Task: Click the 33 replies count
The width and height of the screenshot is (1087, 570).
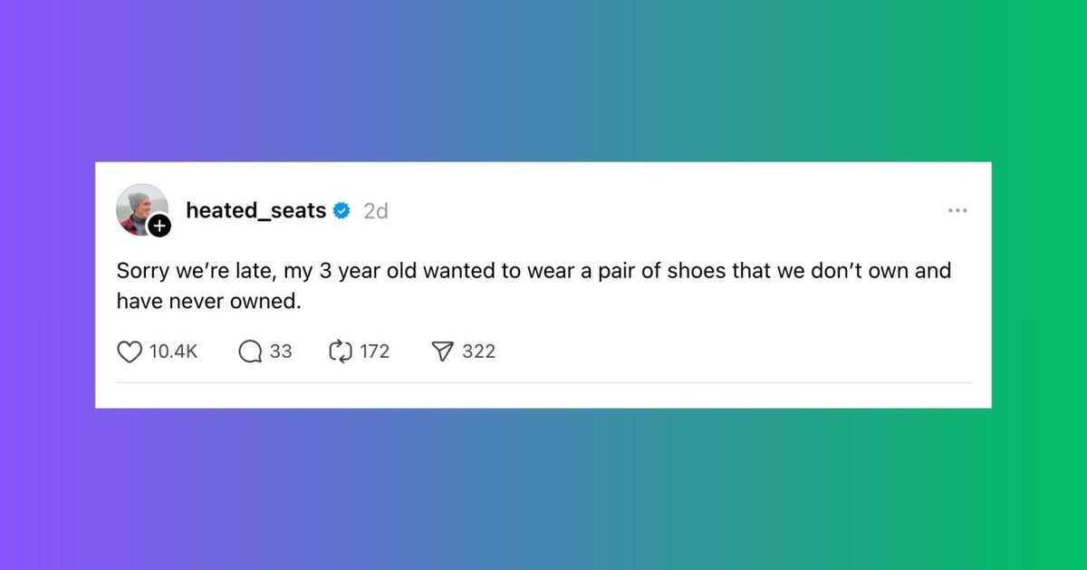Action: (281, 352)
